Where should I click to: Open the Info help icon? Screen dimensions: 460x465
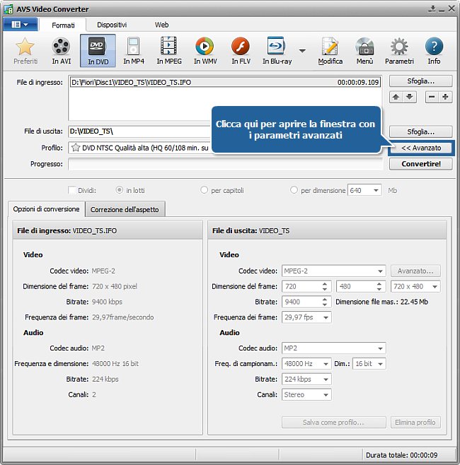click(x=434, y=51)
